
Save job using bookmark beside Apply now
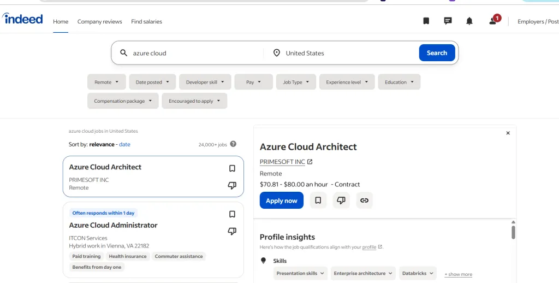[318, 200]
